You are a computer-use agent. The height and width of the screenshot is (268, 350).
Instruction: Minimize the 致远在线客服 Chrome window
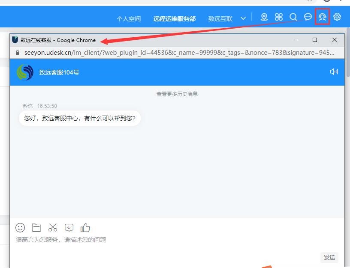point(295,40)
